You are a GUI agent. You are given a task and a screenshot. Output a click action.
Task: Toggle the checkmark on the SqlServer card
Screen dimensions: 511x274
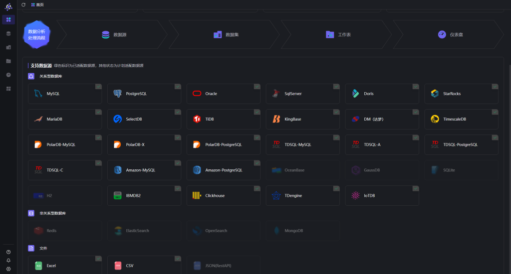coord(336,87)
